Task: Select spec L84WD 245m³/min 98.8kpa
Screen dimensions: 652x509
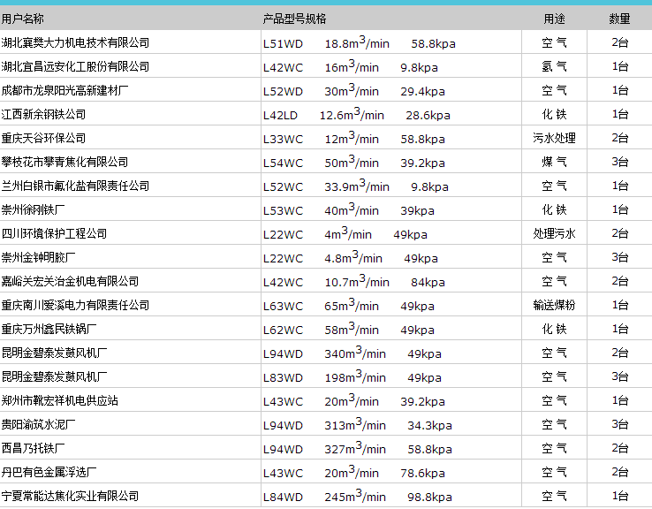Action: point(358,497)
